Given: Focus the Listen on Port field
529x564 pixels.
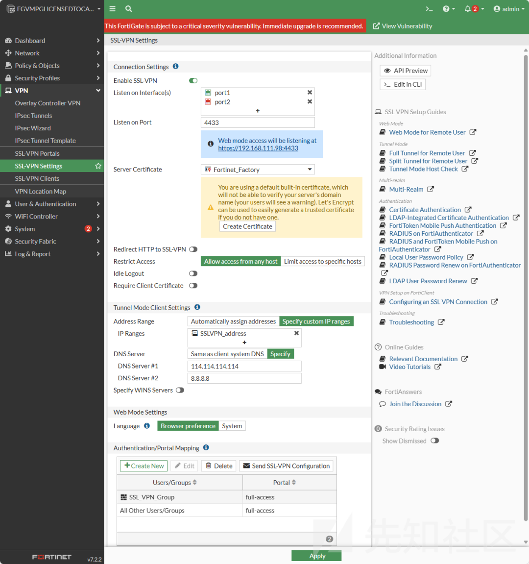Looking at the screenshot, I should point(258,123).
